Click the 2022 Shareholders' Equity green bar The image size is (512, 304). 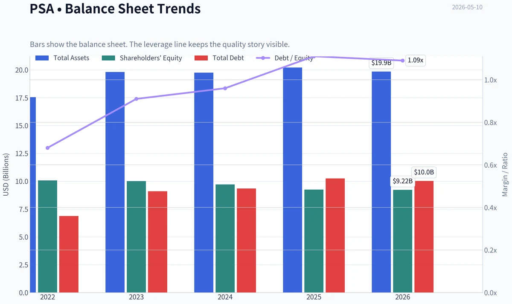coord(48,237)
